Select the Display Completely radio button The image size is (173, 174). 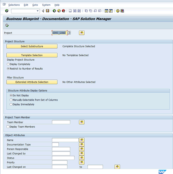tap(8, 64)
